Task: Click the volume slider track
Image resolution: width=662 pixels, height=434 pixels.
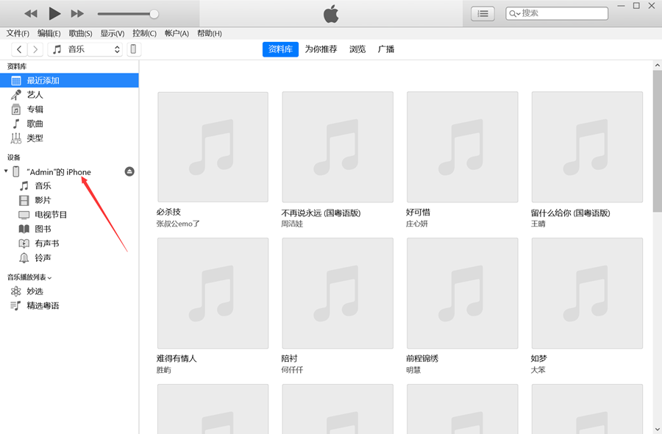Action: pos(126,14)
